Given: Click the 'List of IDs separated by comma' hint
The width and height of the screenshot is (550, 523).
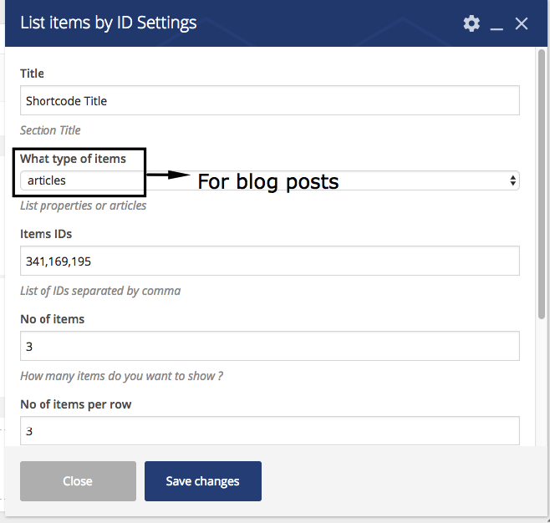Looking at the screenshot, I should (100, 291).
